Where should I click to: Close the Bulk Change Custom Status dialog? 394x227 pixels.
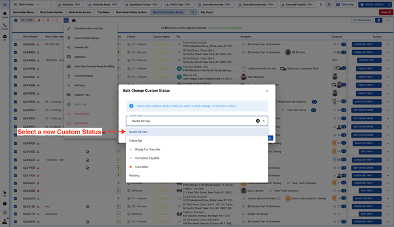coord(268,91)
